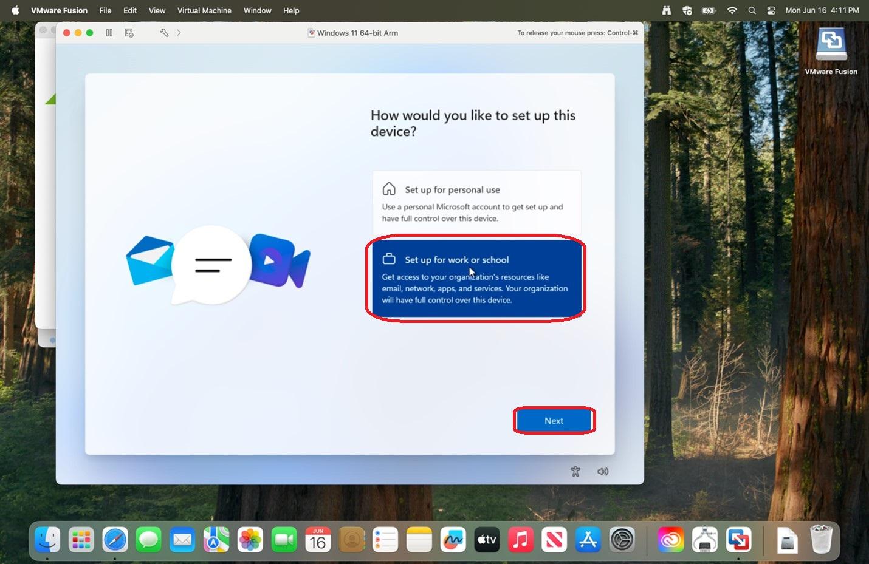Launch Freeform from the Dock
This screenshot has width=869, height=564.
pyautogui.click(x=453, y=539)
